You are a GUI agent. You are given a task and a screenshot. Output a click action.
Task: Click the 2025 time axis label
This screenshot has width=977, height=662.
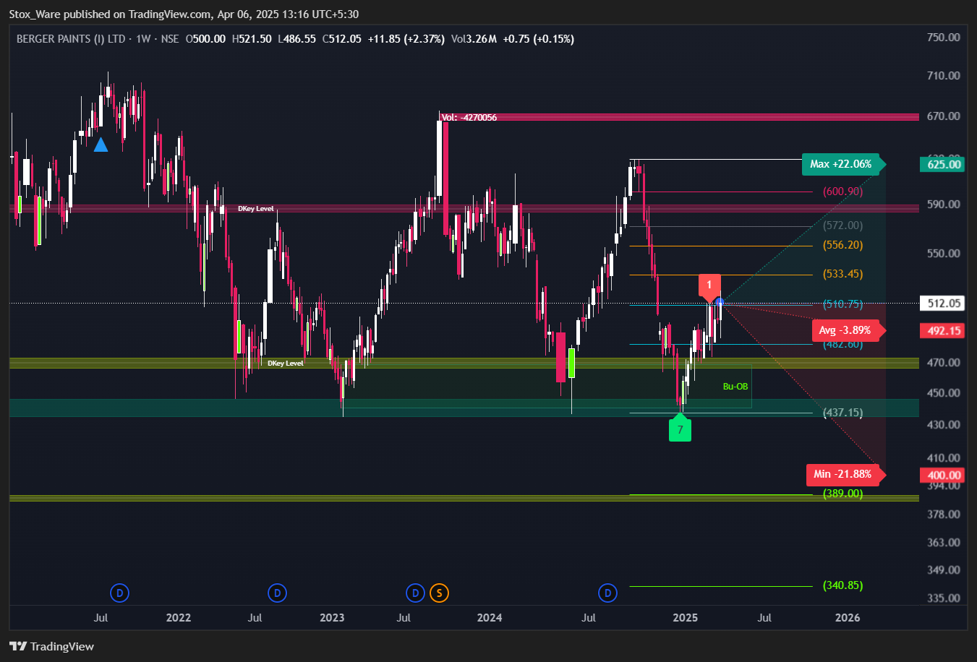click(x=685, y=618)
